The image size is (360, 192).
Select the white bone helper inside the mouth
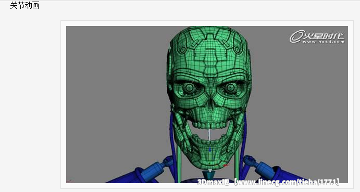point(209,135)
